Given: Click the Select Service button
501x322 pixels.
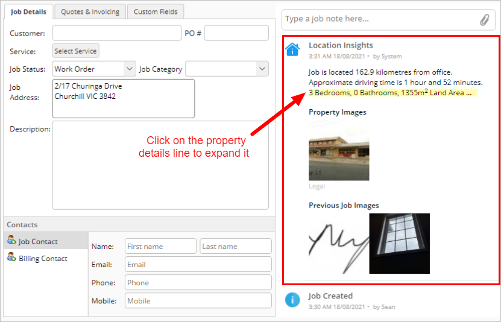Looking at the screenshot, I should [x=76, y=51].
